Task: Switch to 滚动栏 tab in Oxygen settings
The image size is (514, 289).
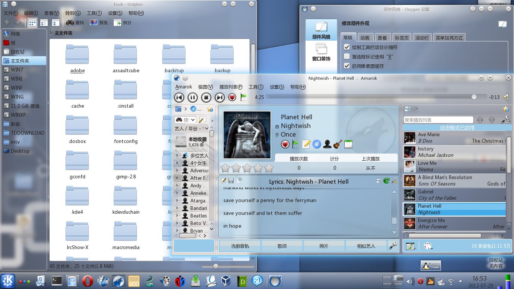Action: pyautogui.click(x=422, y=38)
